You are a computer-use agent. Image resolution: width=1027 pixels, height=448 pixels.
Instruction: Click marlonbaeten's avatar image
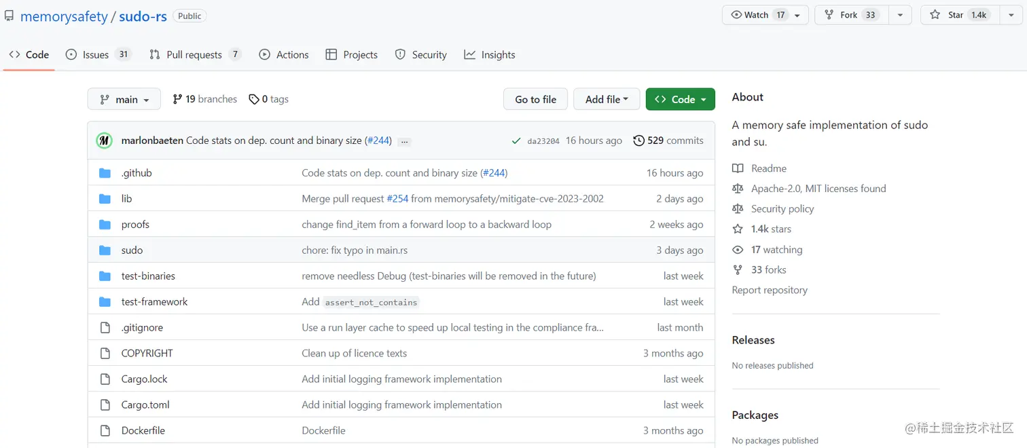104,141
